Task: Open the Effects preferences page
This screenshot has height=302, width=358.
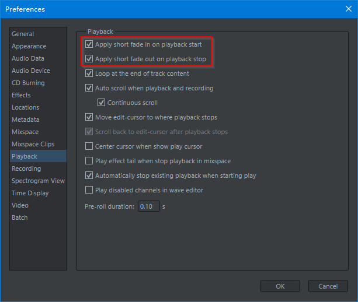Action: pos(38,95)
